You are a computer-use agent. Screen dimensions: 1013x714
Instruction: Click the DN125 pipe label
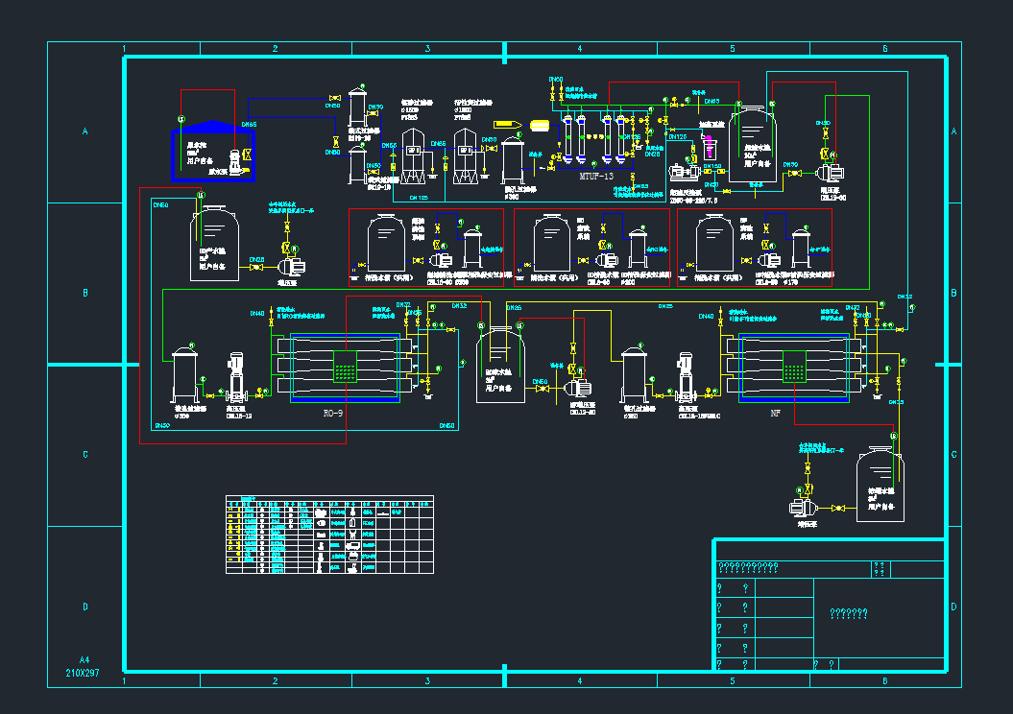(678, 137)
